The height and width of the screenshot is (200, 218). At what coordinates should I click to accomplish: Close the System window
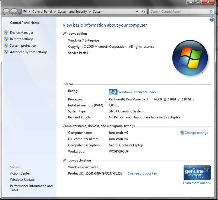(x=208, y=2)
